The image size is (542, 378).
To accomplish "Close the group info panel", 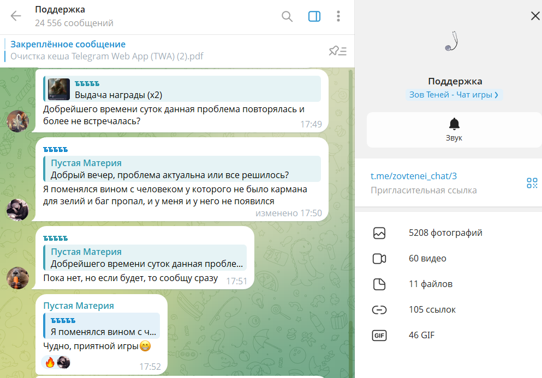I will (x=535, y=16).
